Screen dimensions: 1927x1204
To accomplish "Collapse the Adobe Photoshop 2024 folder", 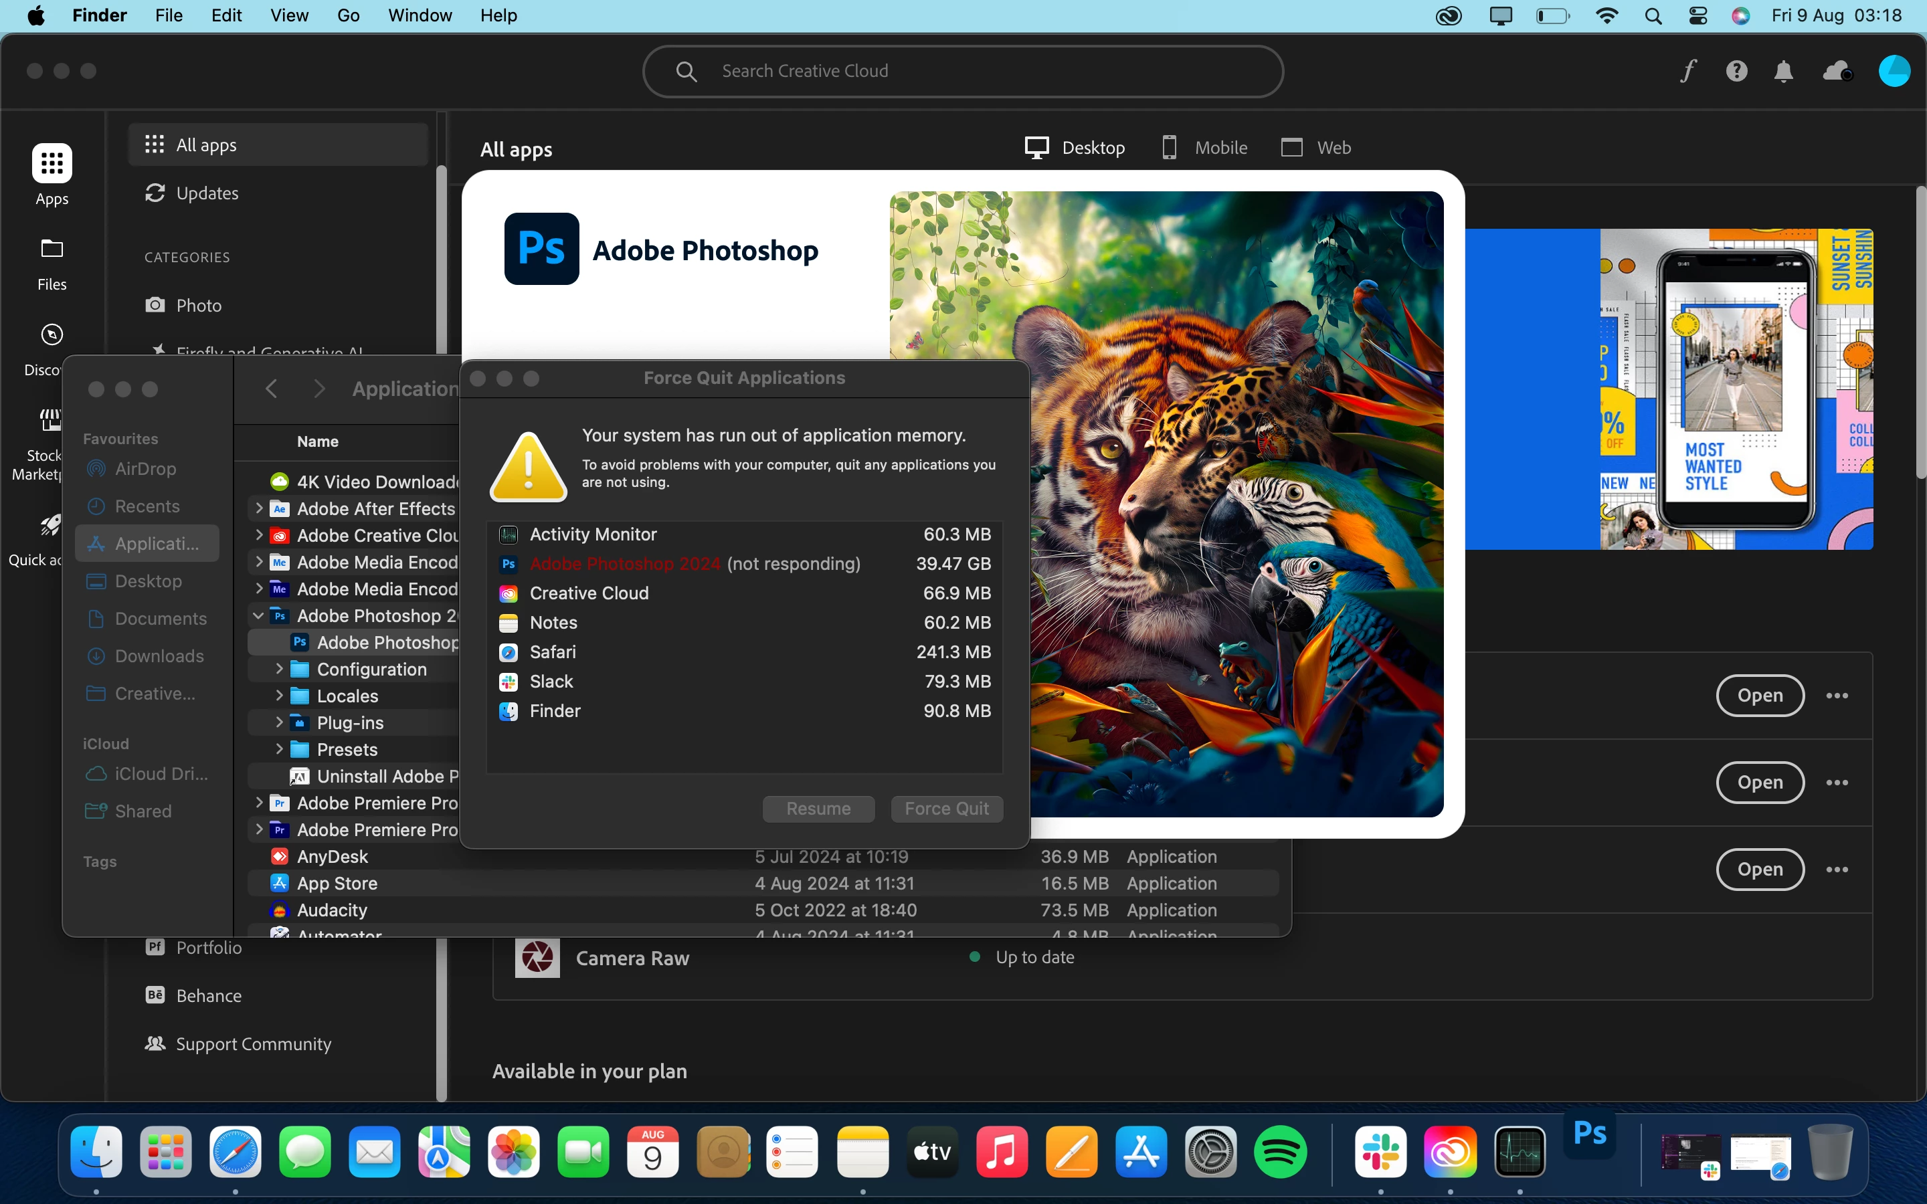I will pos(259,615).
